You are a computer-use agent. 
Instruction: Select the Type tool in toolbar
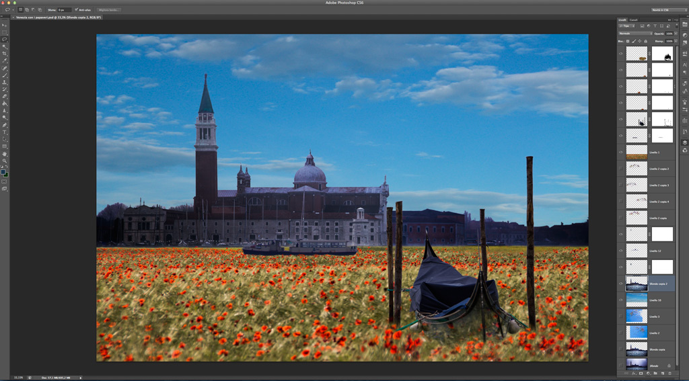5,132
